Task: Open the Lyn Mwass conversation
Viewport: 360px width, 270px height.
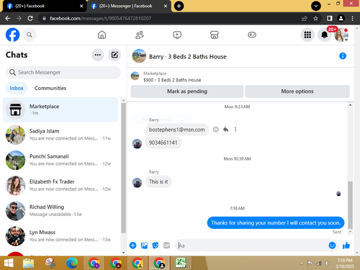Action: click(60, 236)
